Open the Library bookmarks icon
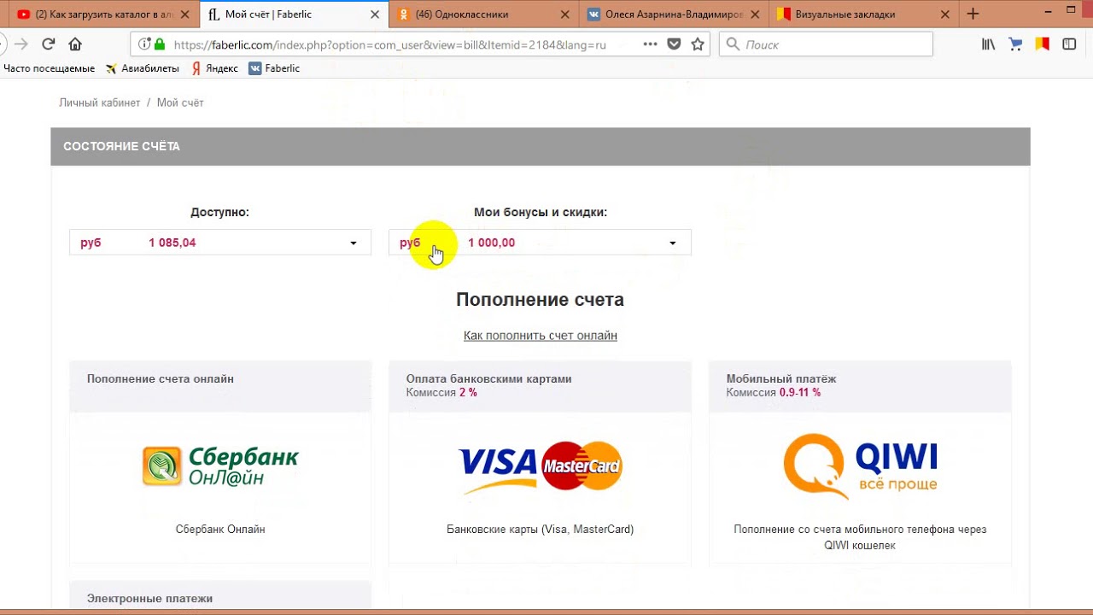The height and width of the screenshot is (615, 1093). click(x=988, y=44)
